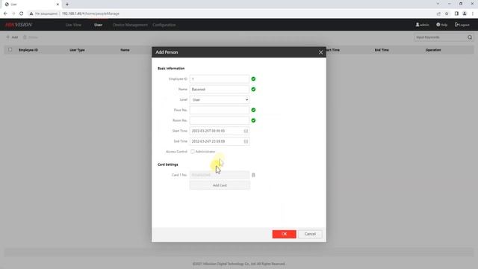
Task: Click the search magnifier icon
Action: point(470,37)
